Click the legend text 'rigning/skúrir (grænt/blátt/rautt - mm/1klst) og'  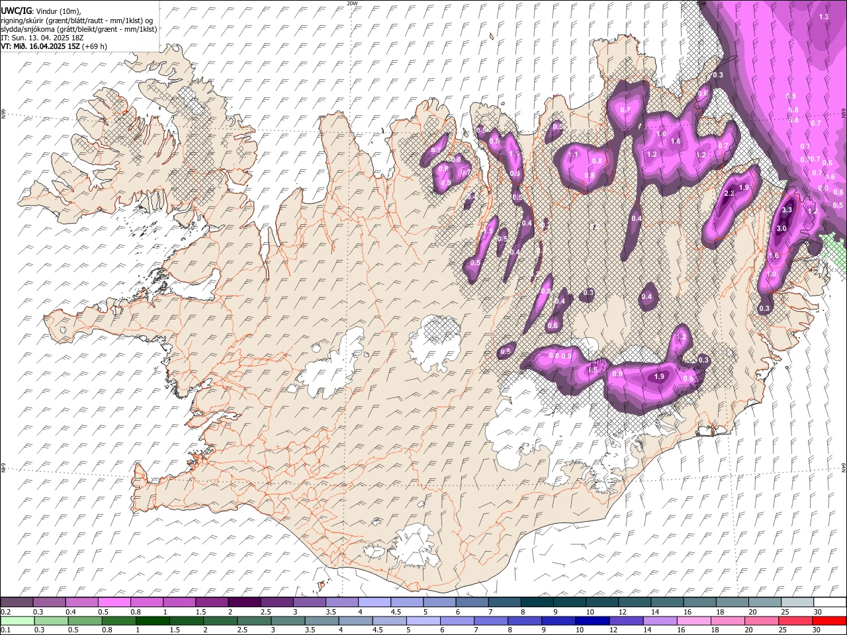(77, 20)
